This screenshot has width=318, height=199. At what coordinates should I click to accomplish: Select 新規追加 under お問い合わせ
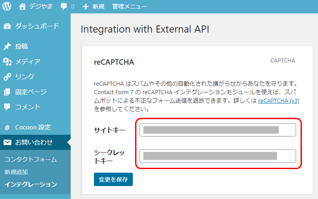pyautogui.click(x=16, y=172)
